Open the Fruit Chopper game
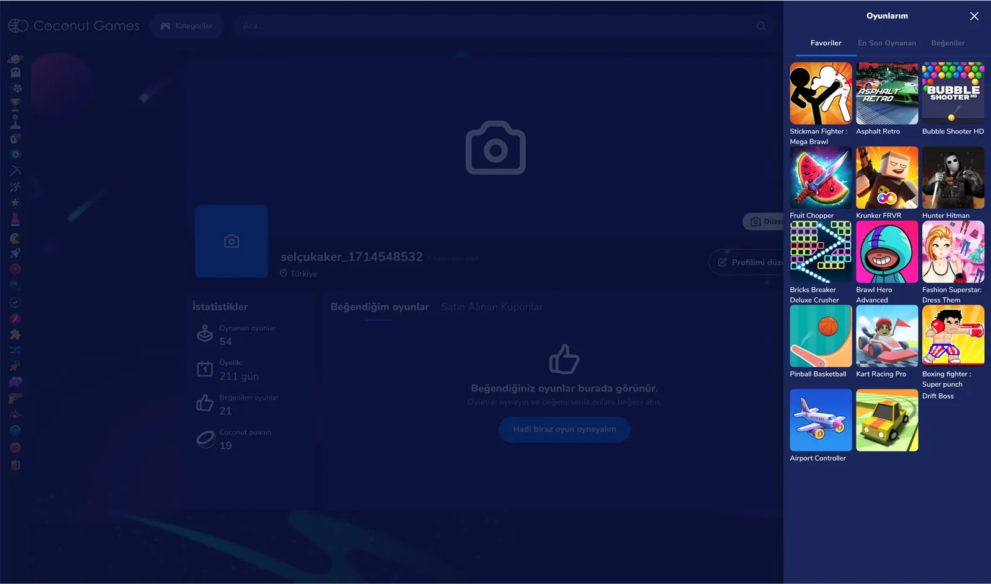This screenshot has width=991, height=584. (x=821, y=178)
